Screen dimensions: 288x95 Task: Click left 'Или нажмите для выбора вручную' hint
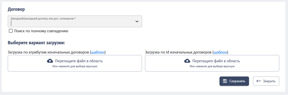click(75, 66)
